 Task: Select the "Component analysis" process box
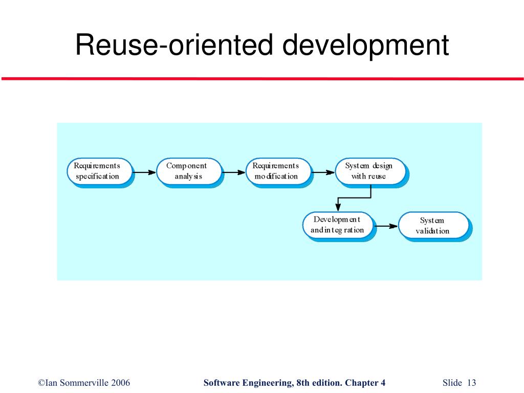coord(189,171)
